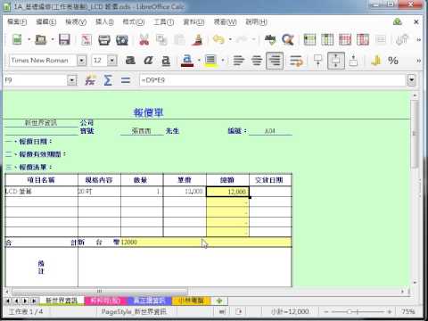Open the 編輯(E) menu
The height and width of the screenshot is (321, 428).
click(46, 22)
